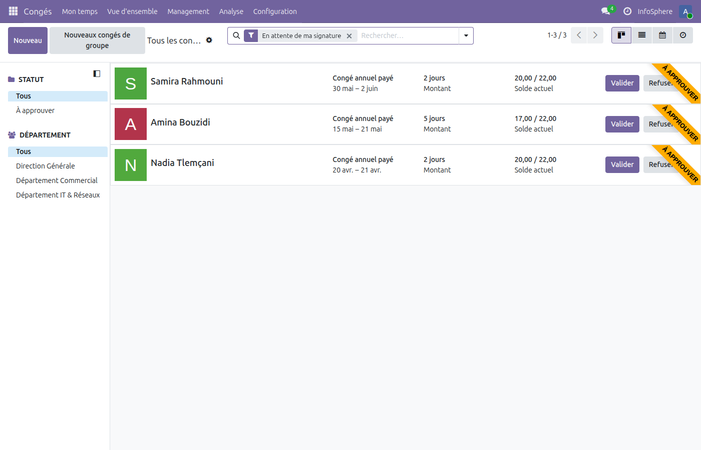Expand the search options dropdown
Viewport: 701px width, 450px height.
click(466, 35)
